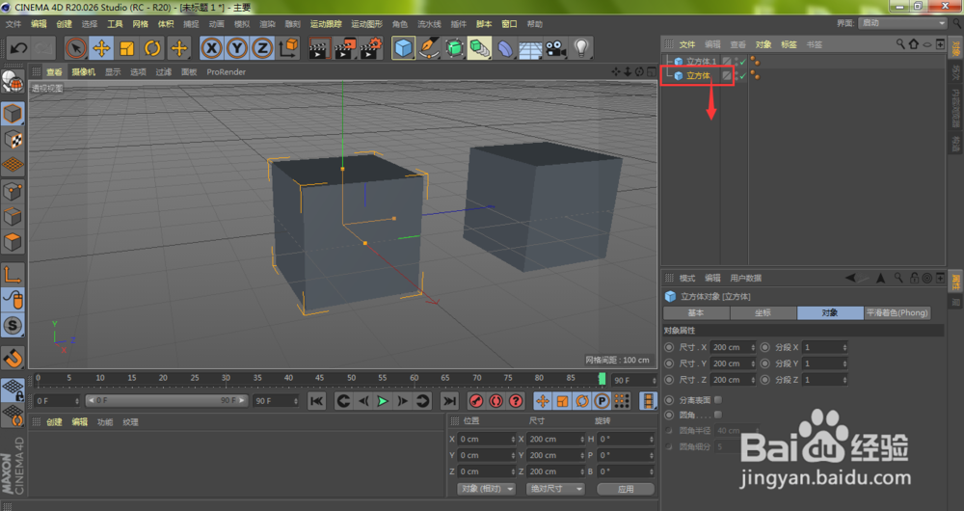Click the 应用 button
This screenshot has height=511, width=964.
626,489
